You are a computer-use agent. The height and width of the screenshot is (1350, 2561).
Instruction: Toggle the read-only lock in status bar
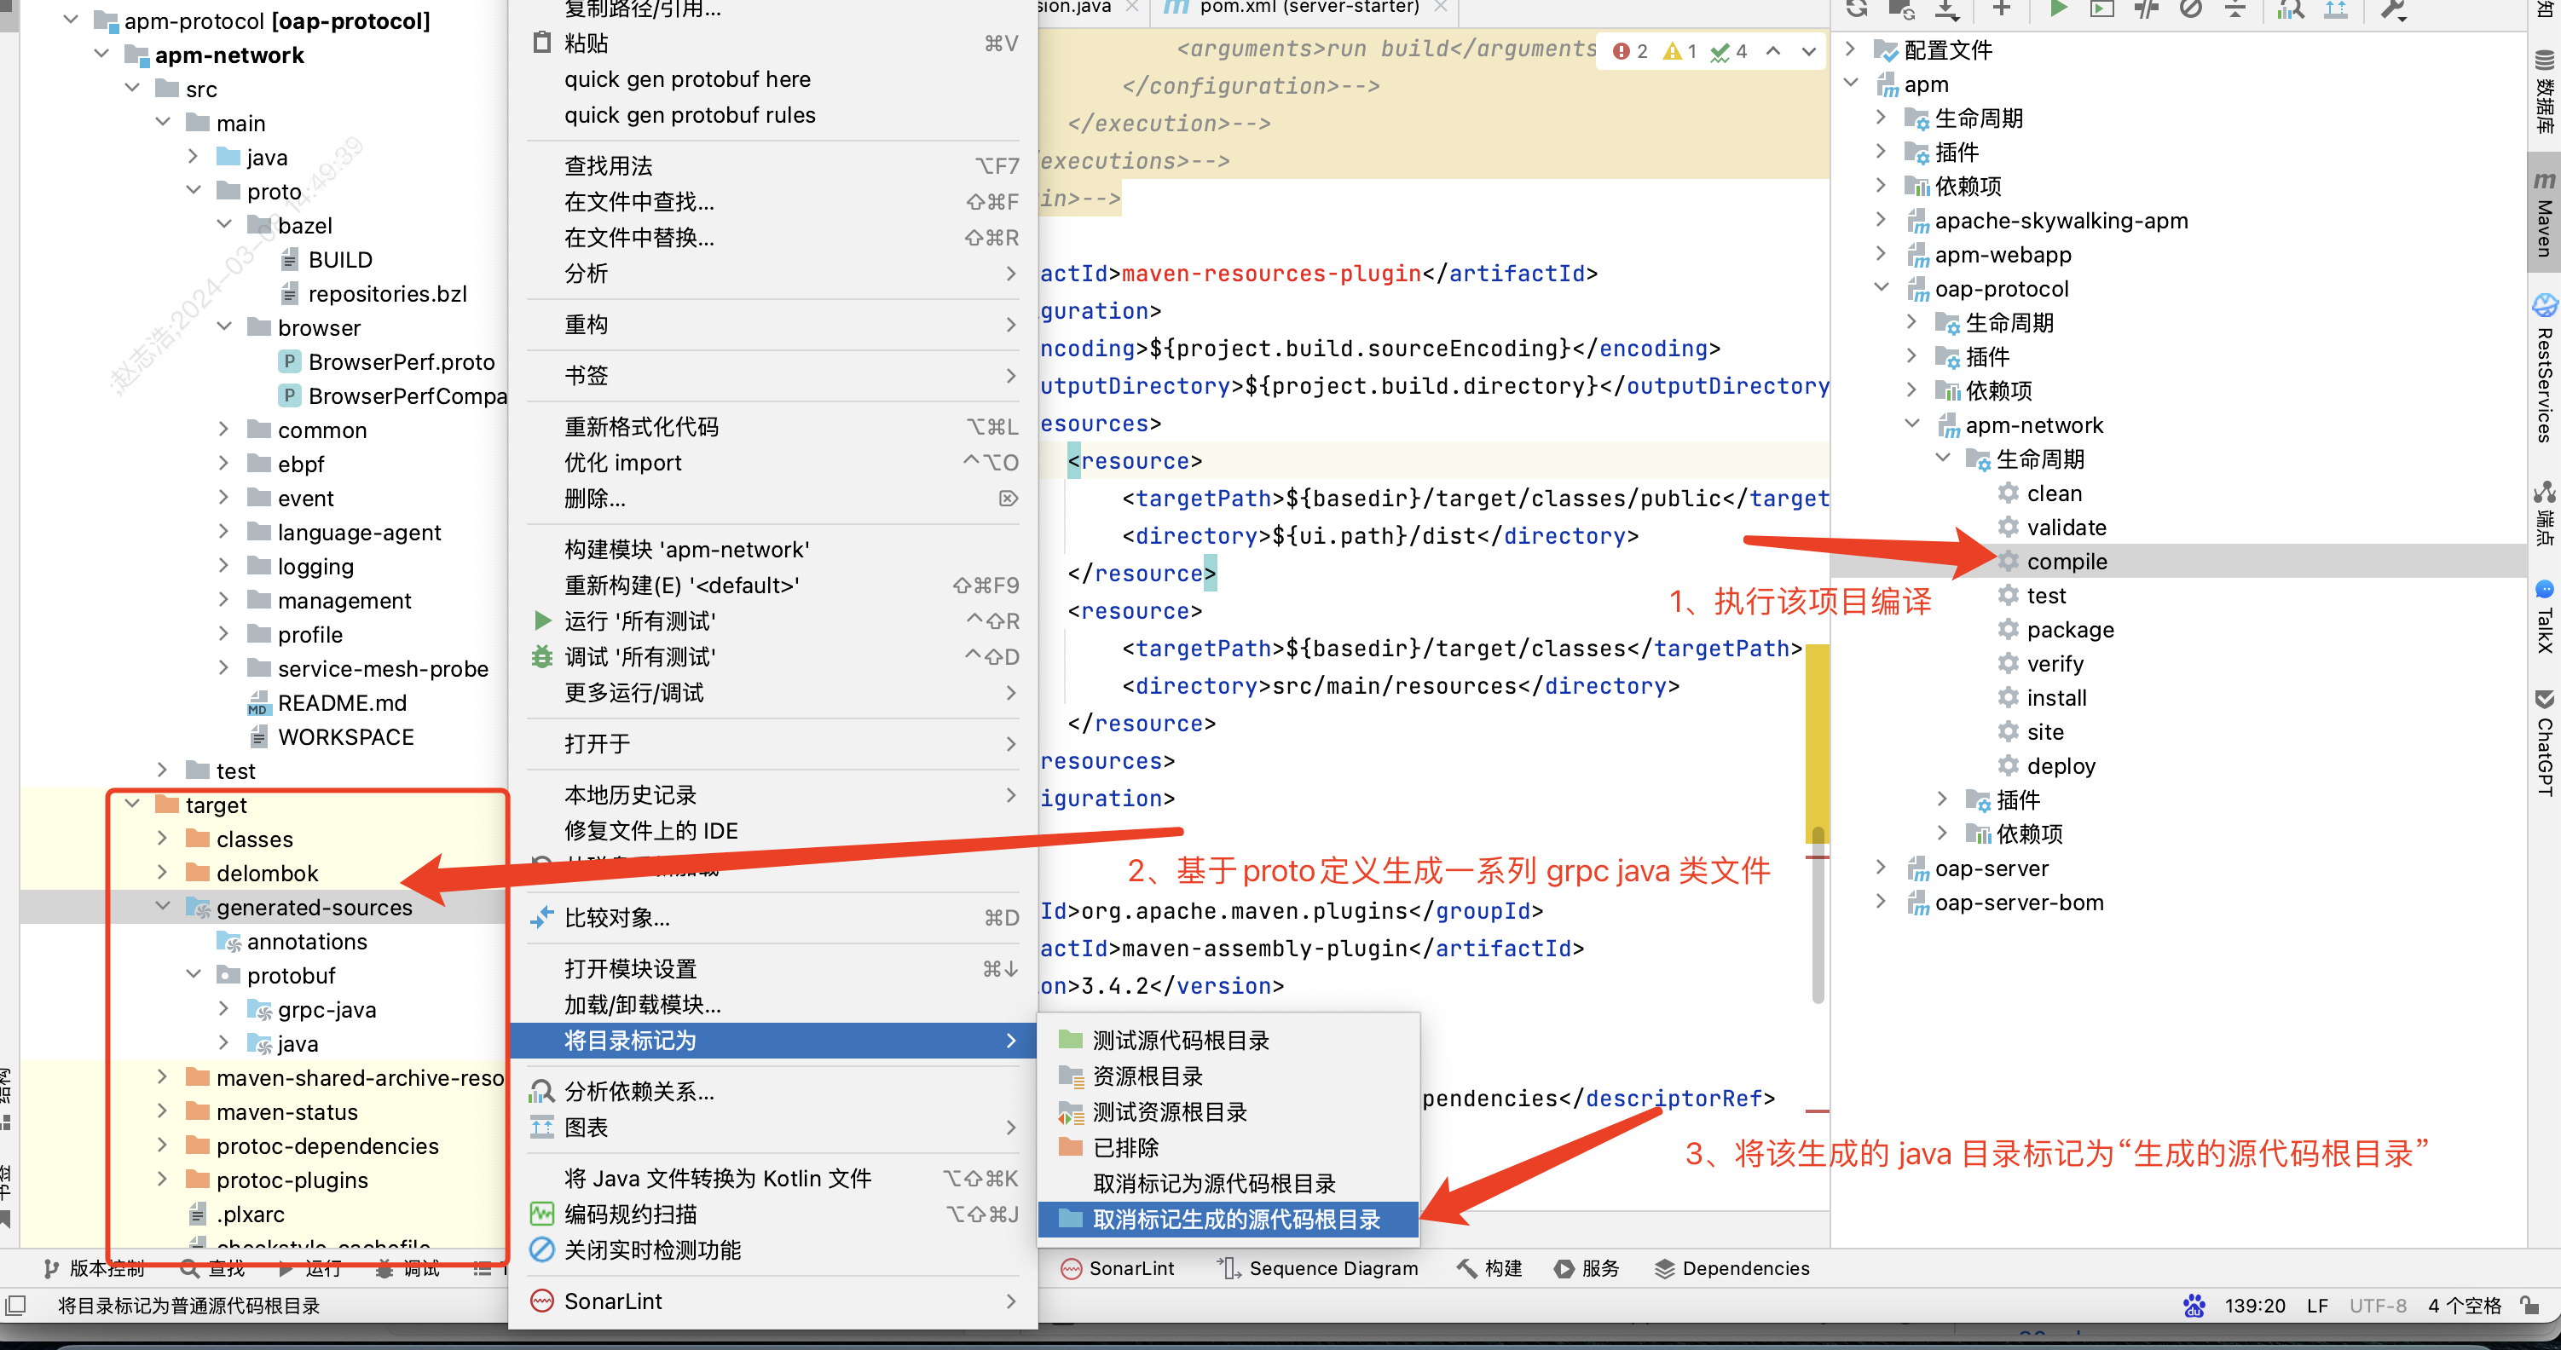pyautogui.click(x=2530, y=1306)
